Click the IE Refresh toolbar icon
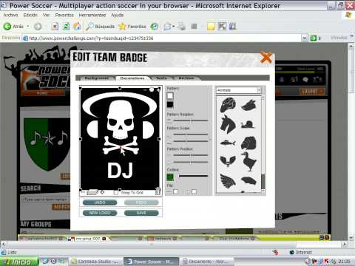355x266 pixels. tap(66, 27)
